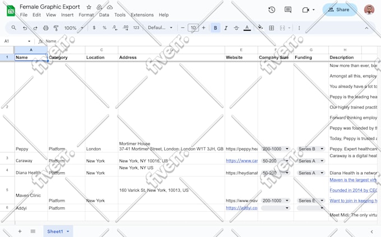The image size is (381, 237).
Task: Open the more toolbar options menu
Action: [x=299, y=28]
